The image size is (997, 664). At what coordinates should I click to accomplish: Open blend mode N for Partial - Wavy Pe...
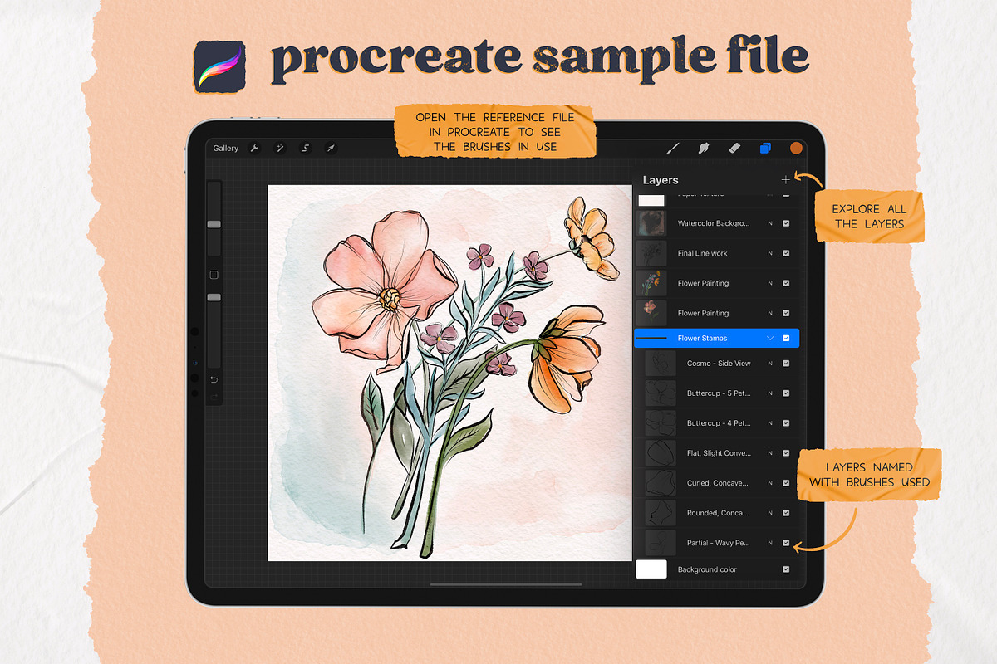(770, 543)
